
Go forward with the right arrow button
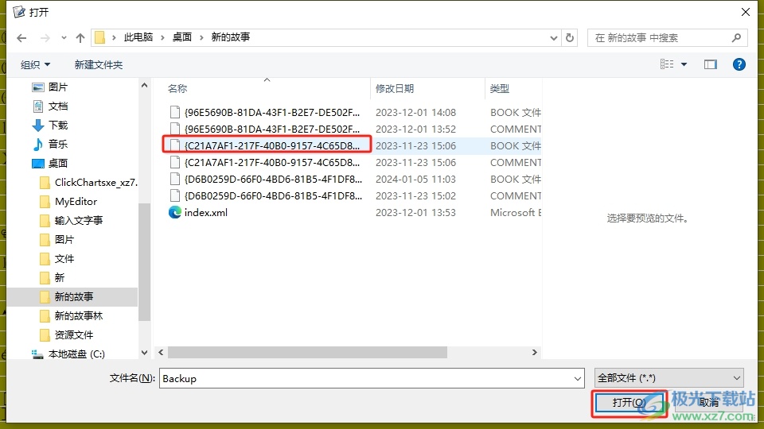(45, 38)
